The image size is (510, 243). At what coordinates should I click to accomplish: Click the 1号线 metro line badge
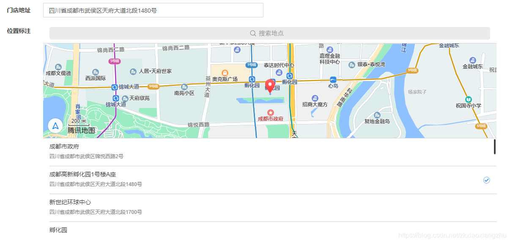point(252,65)
